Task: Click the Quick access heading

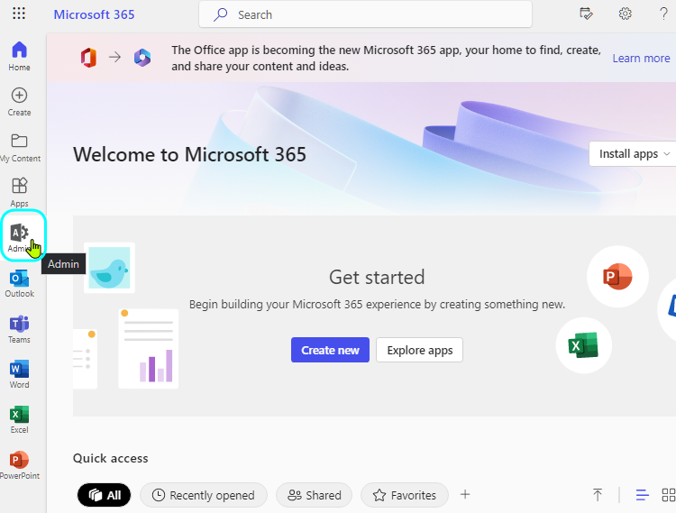Action: [x=110, y=458]
